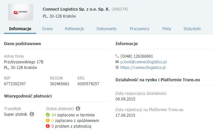Show the Pracownicy tab

pos(139,29)
